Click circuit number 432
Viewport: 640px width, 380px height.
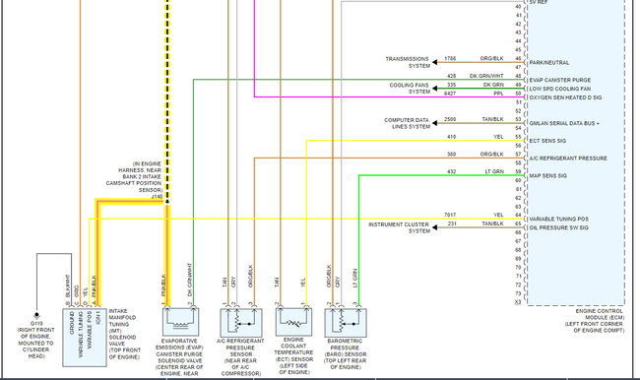click(x=451, y=172)
